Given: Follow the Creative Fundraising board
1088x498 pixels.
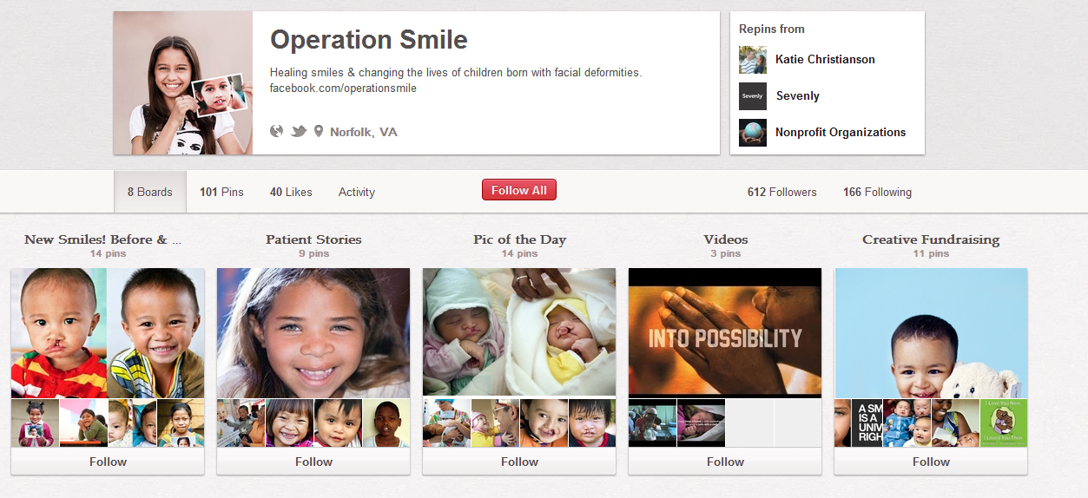Looking at the screenshot, I should point(931,462).
